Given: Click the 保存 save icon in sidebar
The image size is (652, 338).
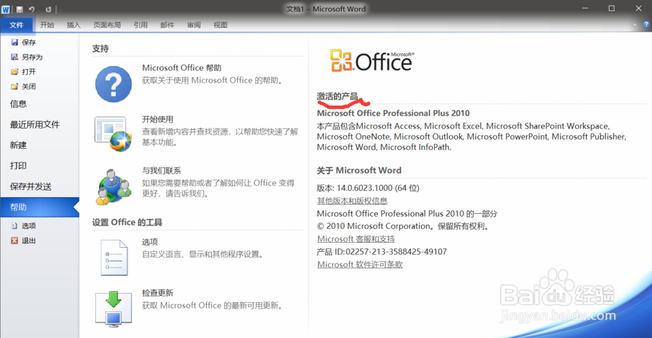Looking at the screenshot, I should [14, 42].
